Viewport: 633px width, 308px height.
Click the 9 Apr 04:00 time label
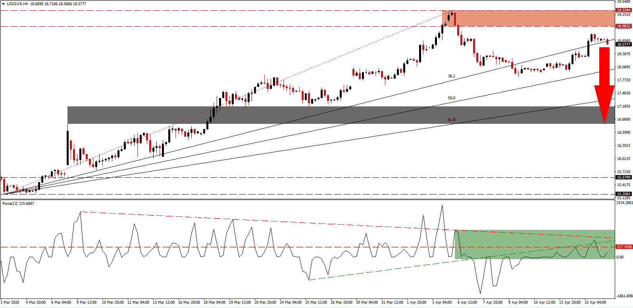click(x=518, y=302)
